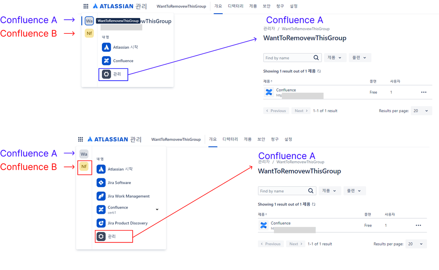Expand the Confluence certi1 chevron in lower list
439x270 pixels.
(x=157, y=210)
